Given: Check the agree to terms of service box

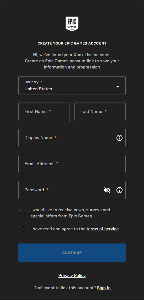Looking at the screenshot, I should 22,229.
